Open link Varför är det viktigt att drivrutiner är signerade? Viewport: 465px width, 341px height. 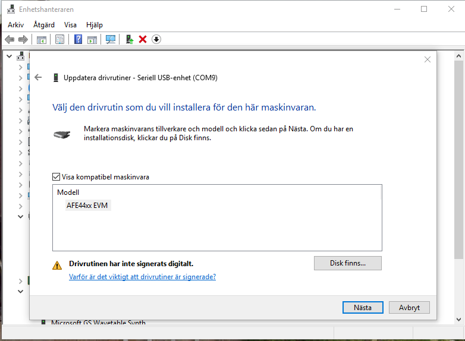[x=142, y=277]
